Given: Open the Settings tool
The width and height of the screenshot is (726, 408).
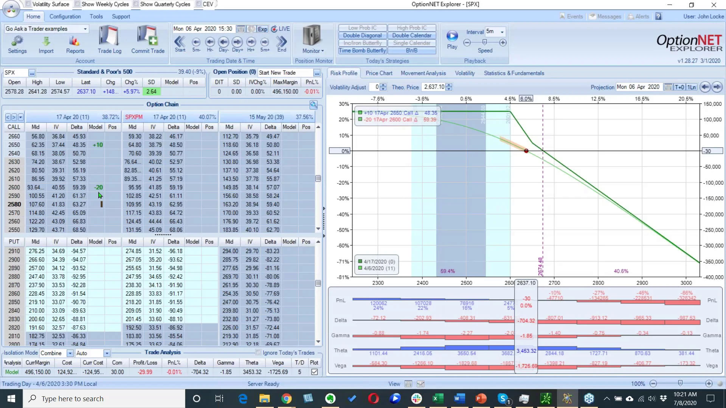Looking at the screenshot, I should click(x=17, y=44).
